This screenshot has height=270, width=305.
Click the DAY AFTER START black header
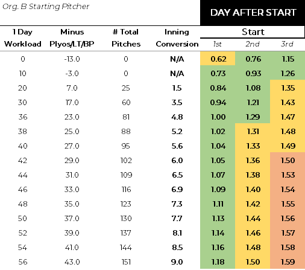point(253,13)
